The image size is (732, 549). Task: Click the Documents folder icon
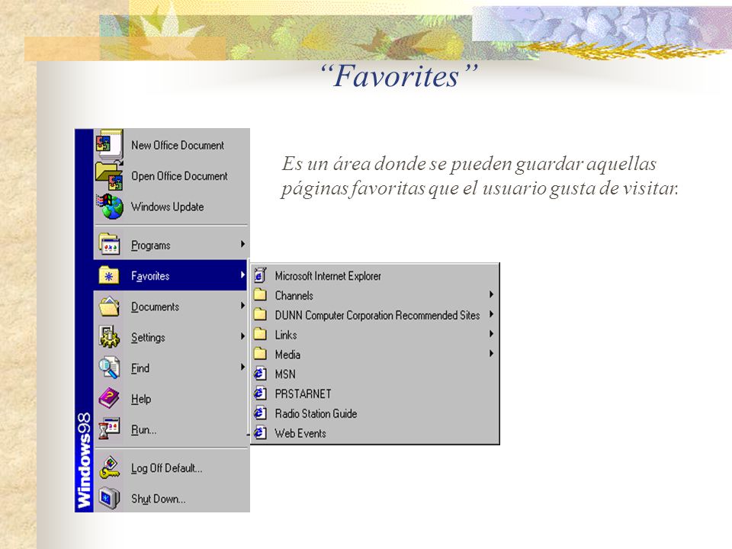[x=110, y=307]
